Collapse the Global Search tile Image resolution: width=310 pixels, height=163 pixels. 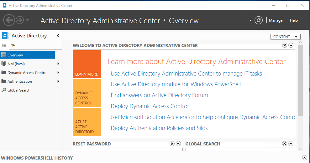point(291,144)
